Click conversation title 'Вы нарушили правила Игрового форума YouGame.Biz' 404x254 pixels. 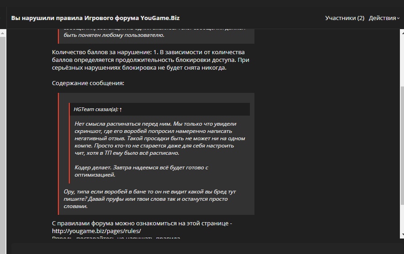(x=95, y=18)
